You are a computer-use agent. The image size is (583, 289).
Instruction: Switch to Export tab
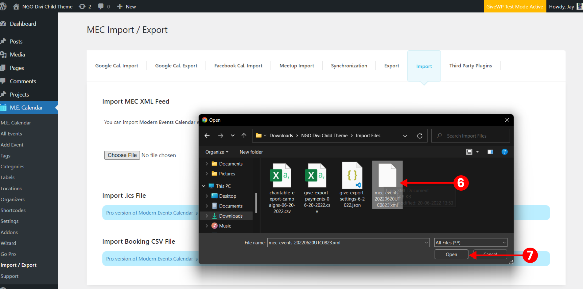[392, 66]
